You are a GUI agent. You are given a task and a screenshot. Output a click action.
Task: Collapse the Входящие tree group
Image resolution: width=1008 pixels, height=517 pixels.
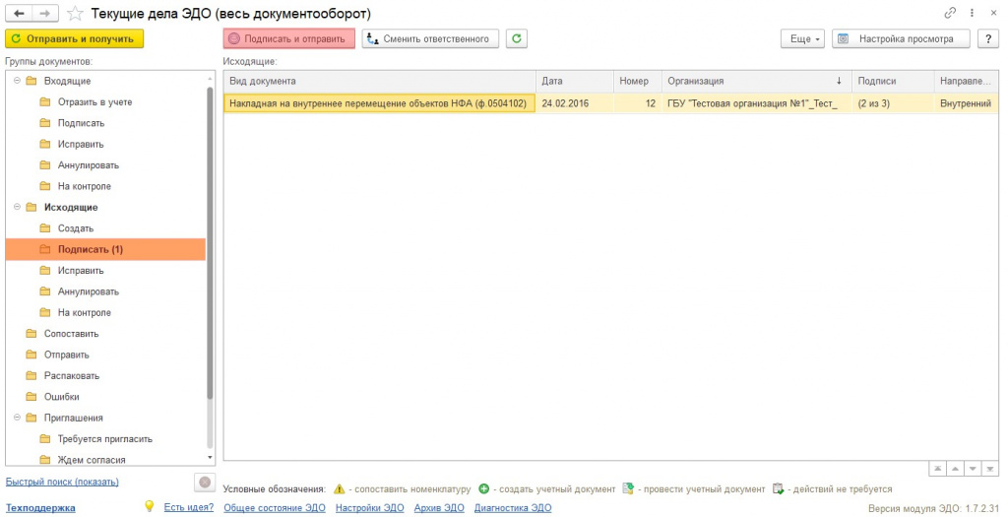pyautogui.click(x=18, y=81)
